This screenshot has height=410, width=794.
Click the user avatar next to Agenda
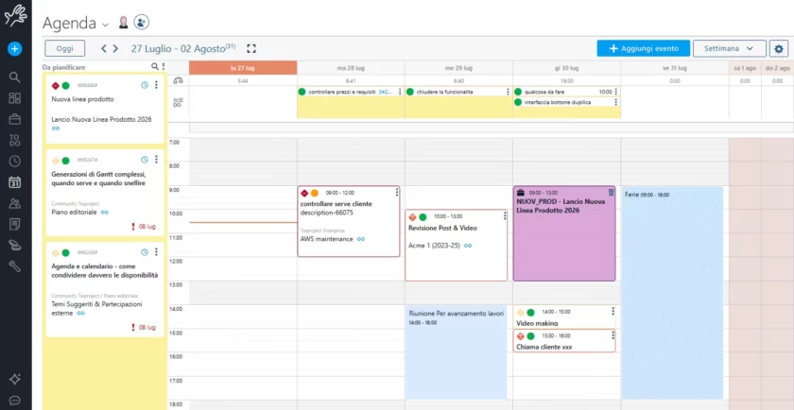pyautogui.click(x=123, y=22)
